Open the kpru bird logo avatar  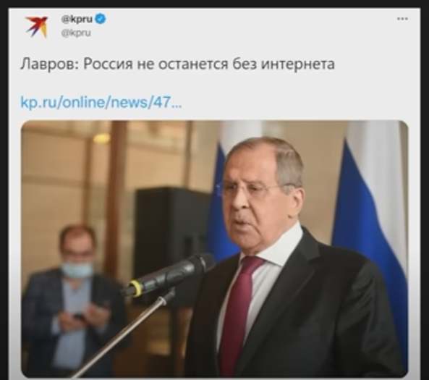36,27
